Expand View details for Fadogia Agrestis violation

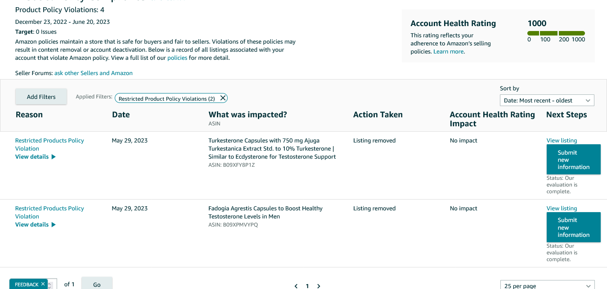click(35, 225)
